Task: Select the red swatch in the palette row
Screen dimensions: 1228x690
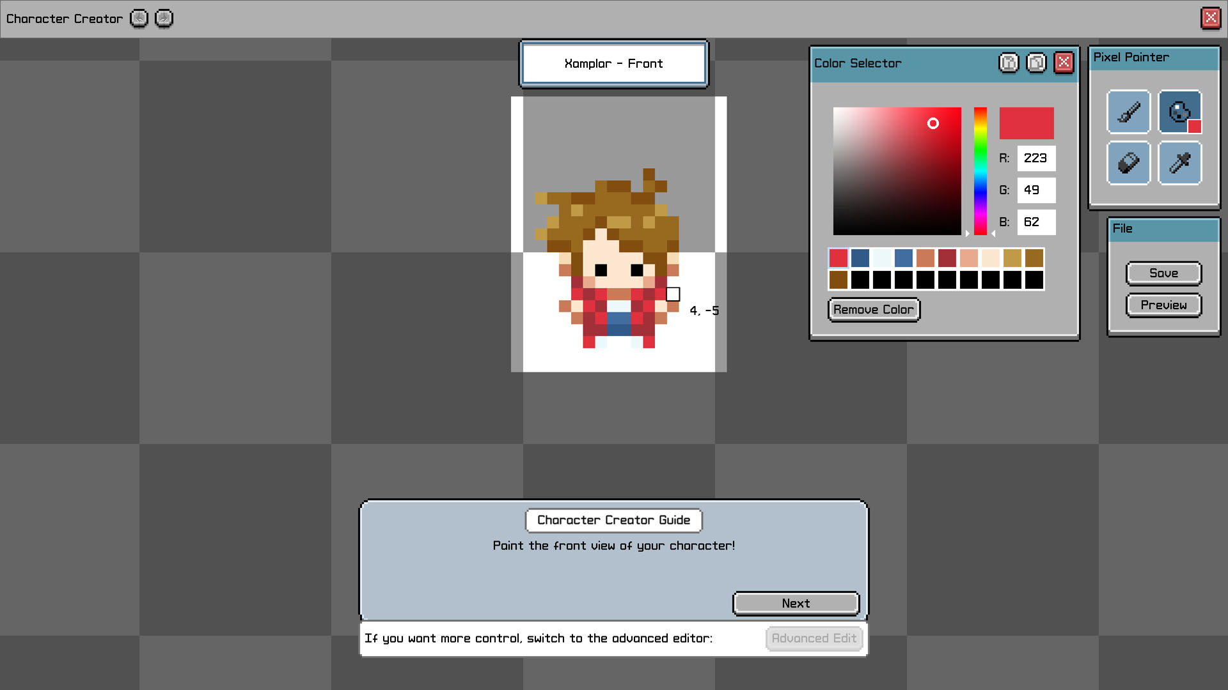Action: coord(838,257)
